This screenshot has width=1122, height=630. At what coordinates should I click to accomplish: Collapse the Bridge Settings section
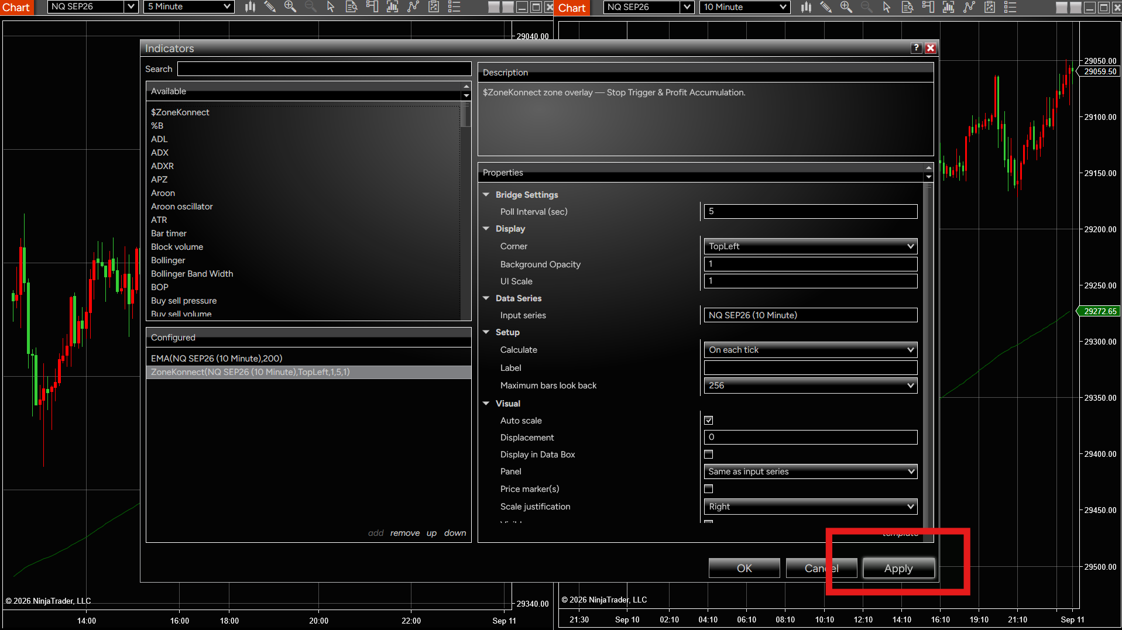486,195
